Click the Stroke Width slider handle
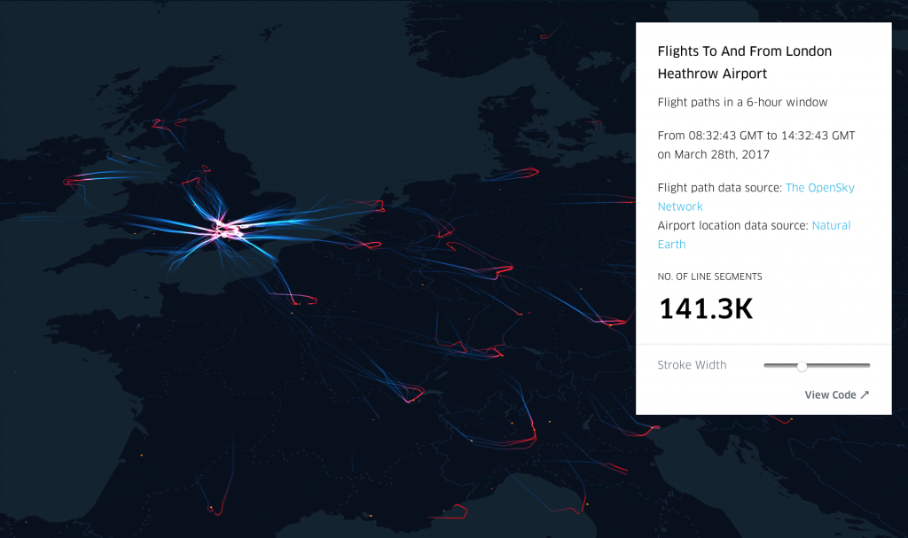The height and width of the screenshot is (538, 908). pos(802,366)
